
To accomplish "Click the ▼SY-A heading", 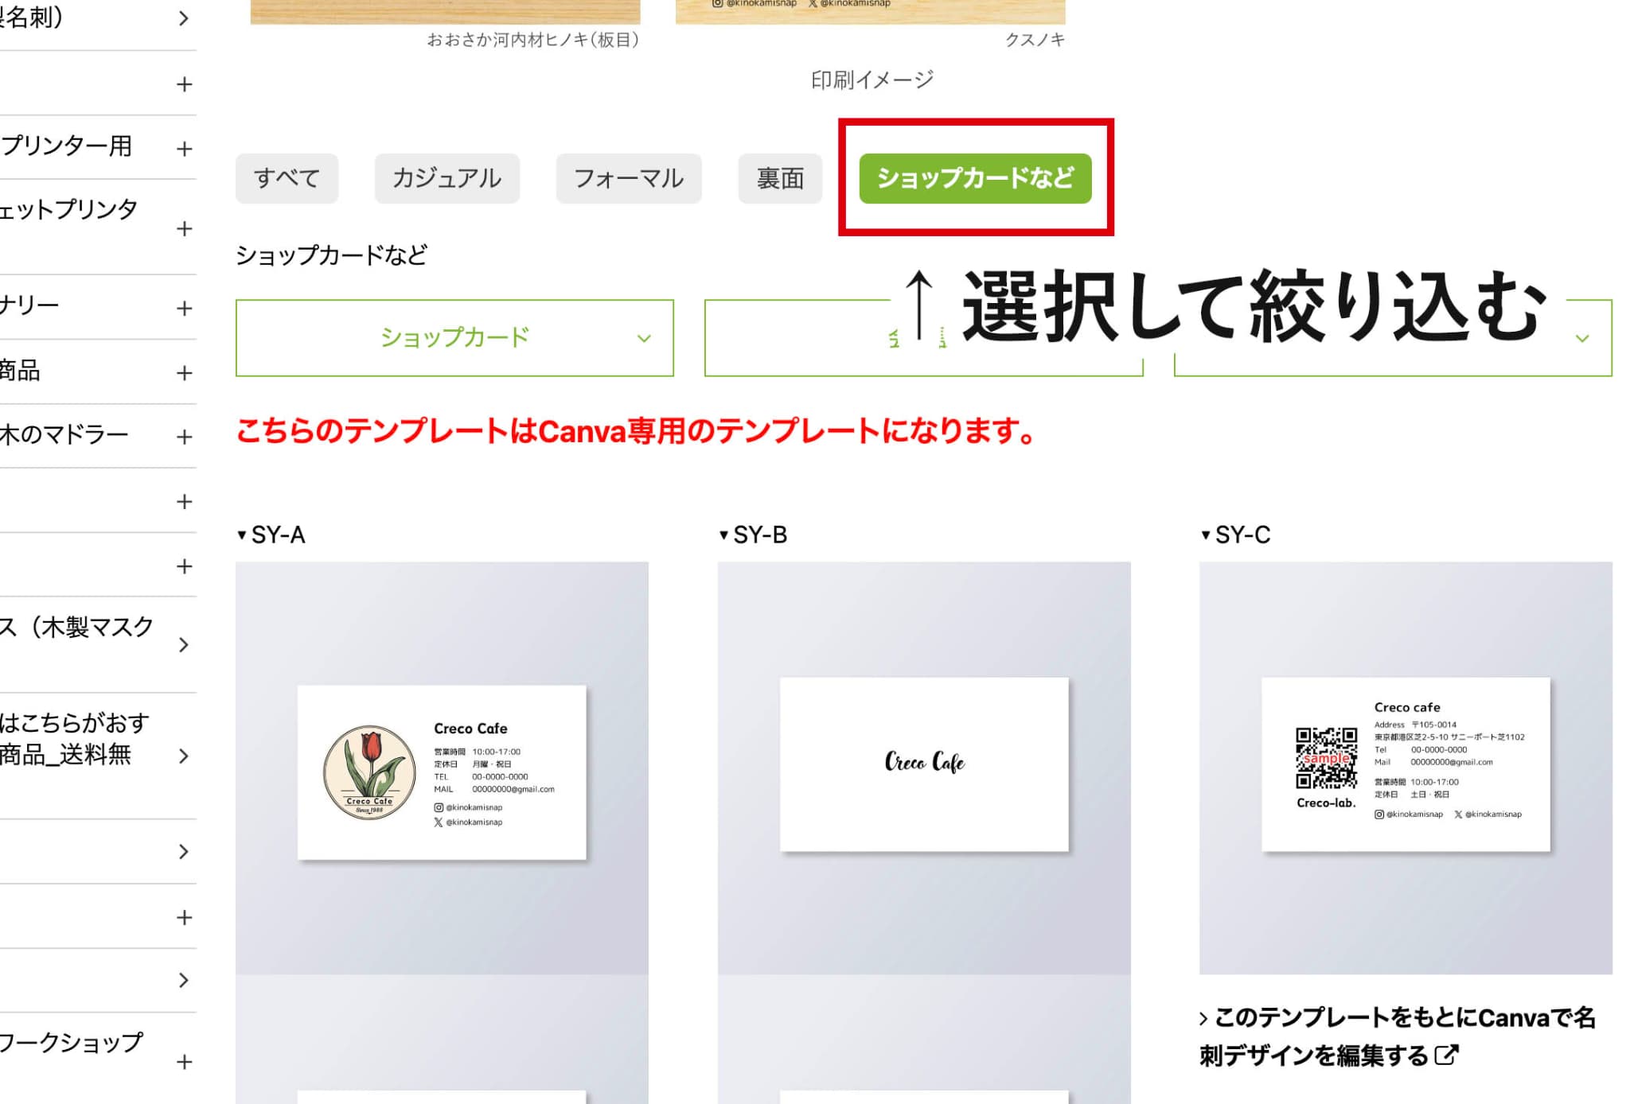I will coord(271,535).
